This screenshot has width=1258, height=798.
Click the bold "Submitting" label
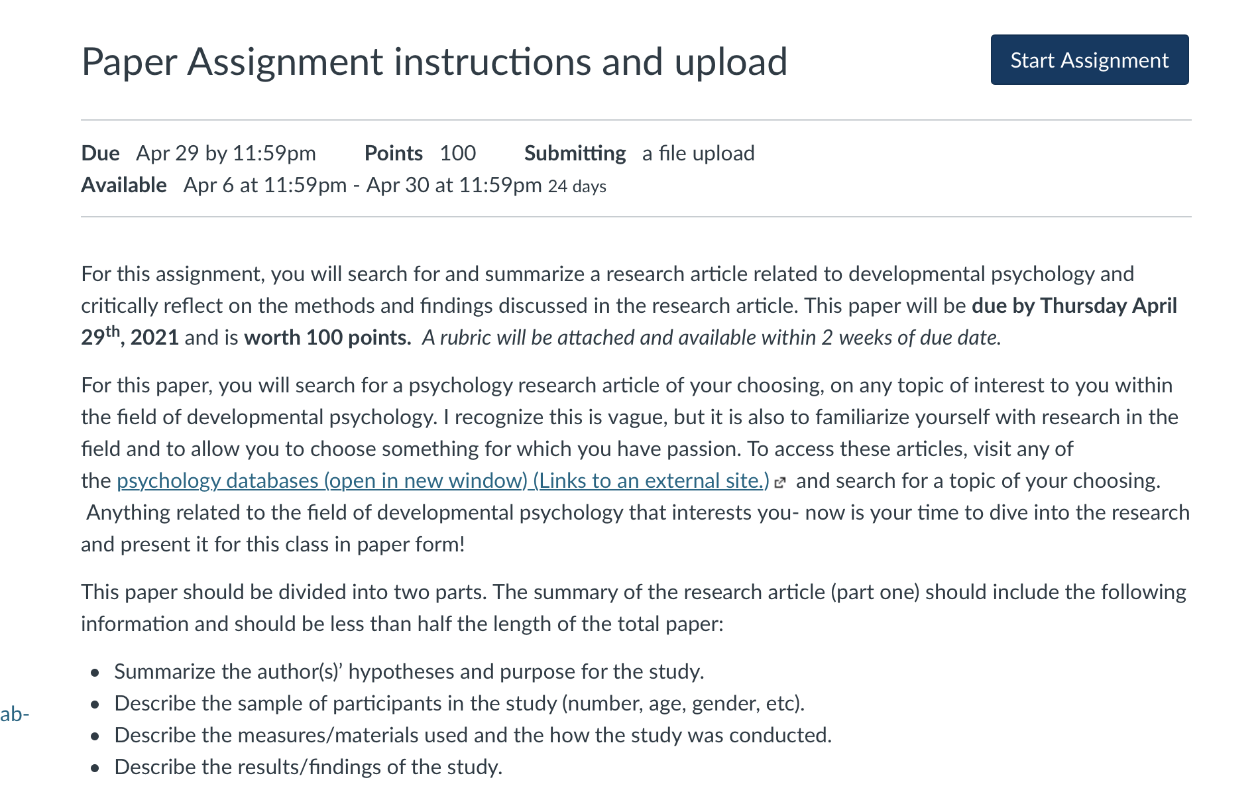(x=575, y=153)
